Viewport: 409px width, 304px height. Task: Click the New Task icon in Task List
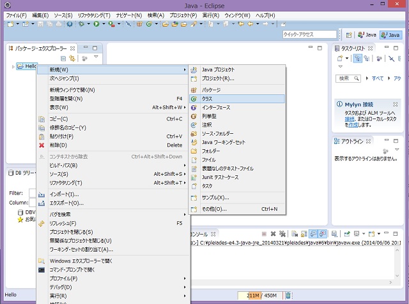339,59
